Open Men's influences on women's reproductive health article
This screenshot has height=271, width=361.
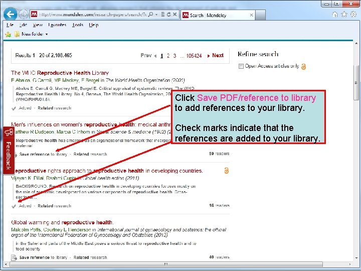(x=91, y=124)
